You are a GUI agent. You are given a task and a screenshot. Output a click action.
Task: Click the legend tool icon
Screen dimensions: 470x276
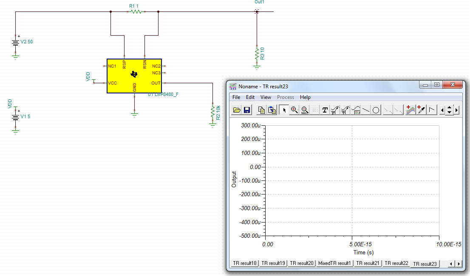click(x=356, y=110)
